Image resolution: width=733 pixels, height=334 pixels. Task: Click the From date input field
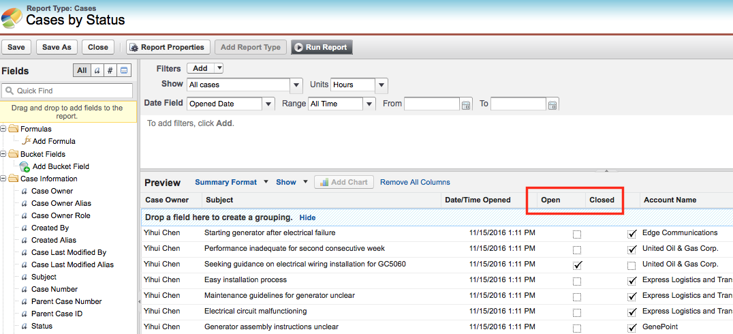pos(432,104)
